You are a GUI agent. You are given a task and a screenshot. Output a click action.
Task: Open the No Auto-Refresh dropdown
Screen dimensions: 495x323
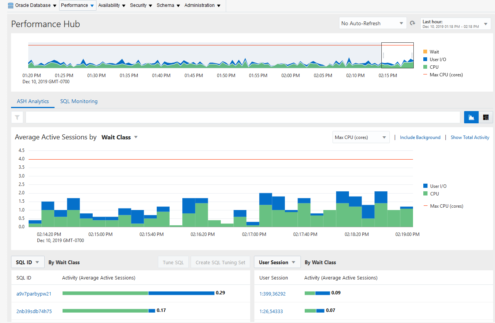[372, 23]
